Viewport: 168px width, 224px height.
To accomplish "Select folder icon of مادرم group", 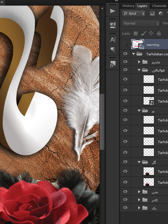I will click(x=145, y=62).
